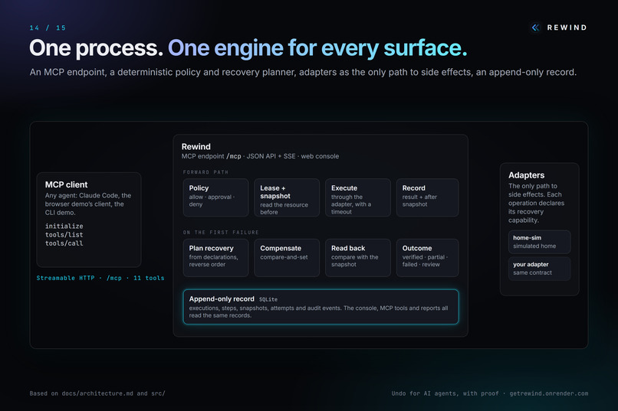Click 'Undo for AI agents, with proof' tagline
Image resolution: width=618 pixels, height=411 pixels.
445,393
